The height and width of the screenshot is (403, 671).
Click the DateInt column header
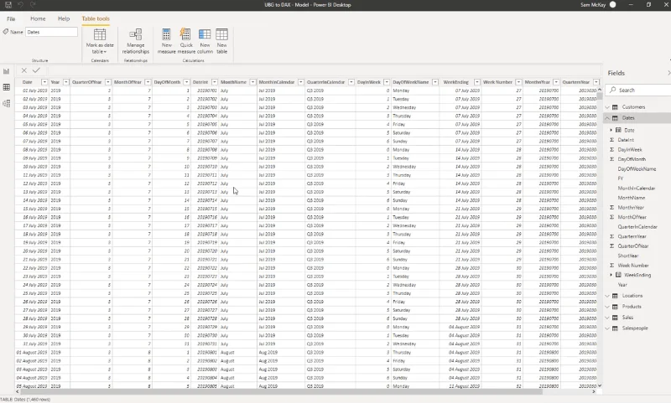pyautogui.click(x=200, y=82)
